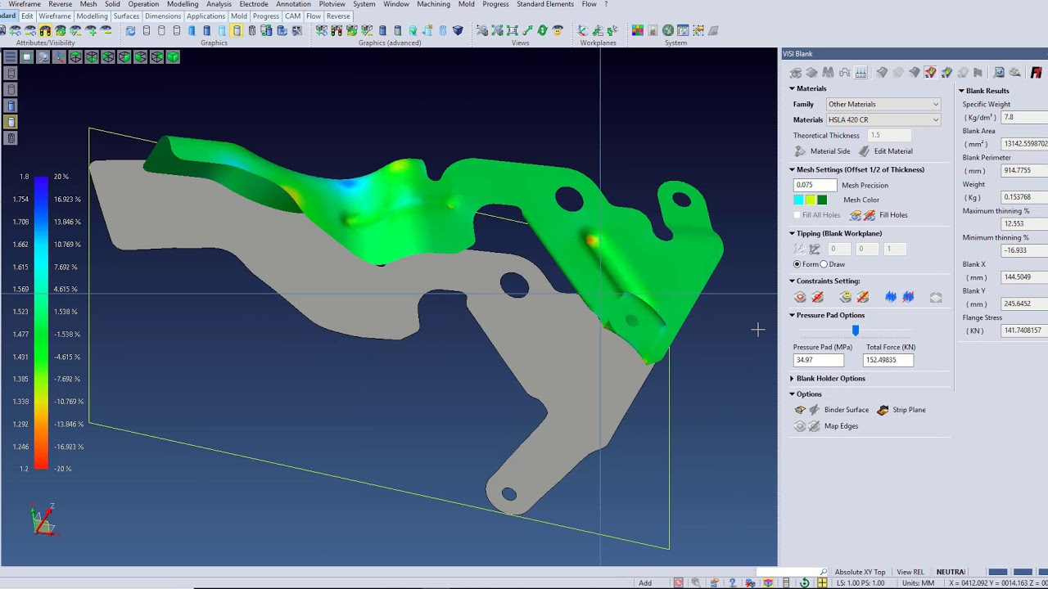
Task: Click the Edit Material icon
Action: coord(864,151)
